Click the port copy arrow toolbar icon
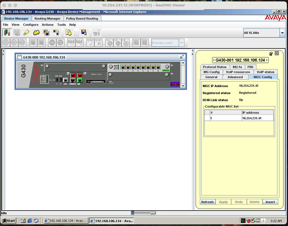 56,33
